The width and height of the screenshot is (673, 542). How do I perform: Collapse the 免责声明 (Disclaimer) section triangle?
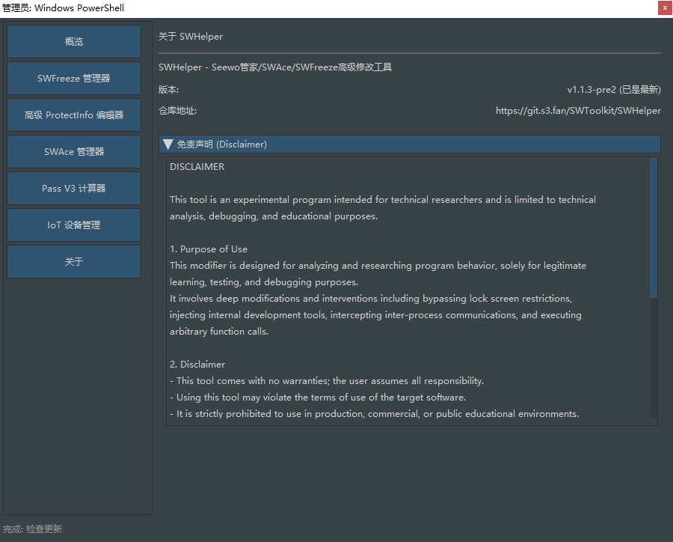[x=168, y=144]
